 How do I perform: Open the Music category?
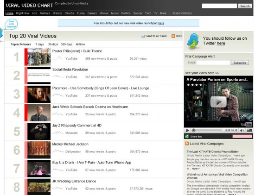point(115,13)
